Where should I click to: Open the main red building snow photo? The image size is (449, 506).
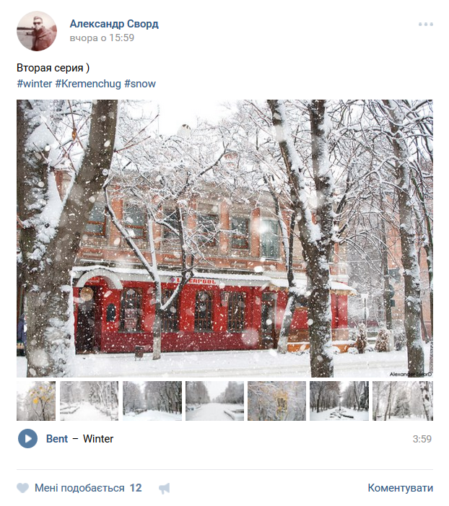224,238
